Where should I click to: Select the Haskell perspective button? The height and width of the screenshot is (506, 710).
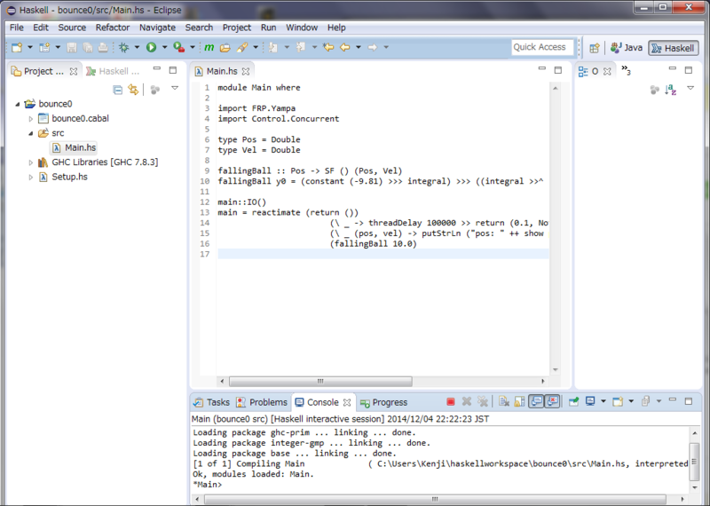pyautogui.click(x=674, y=48)
